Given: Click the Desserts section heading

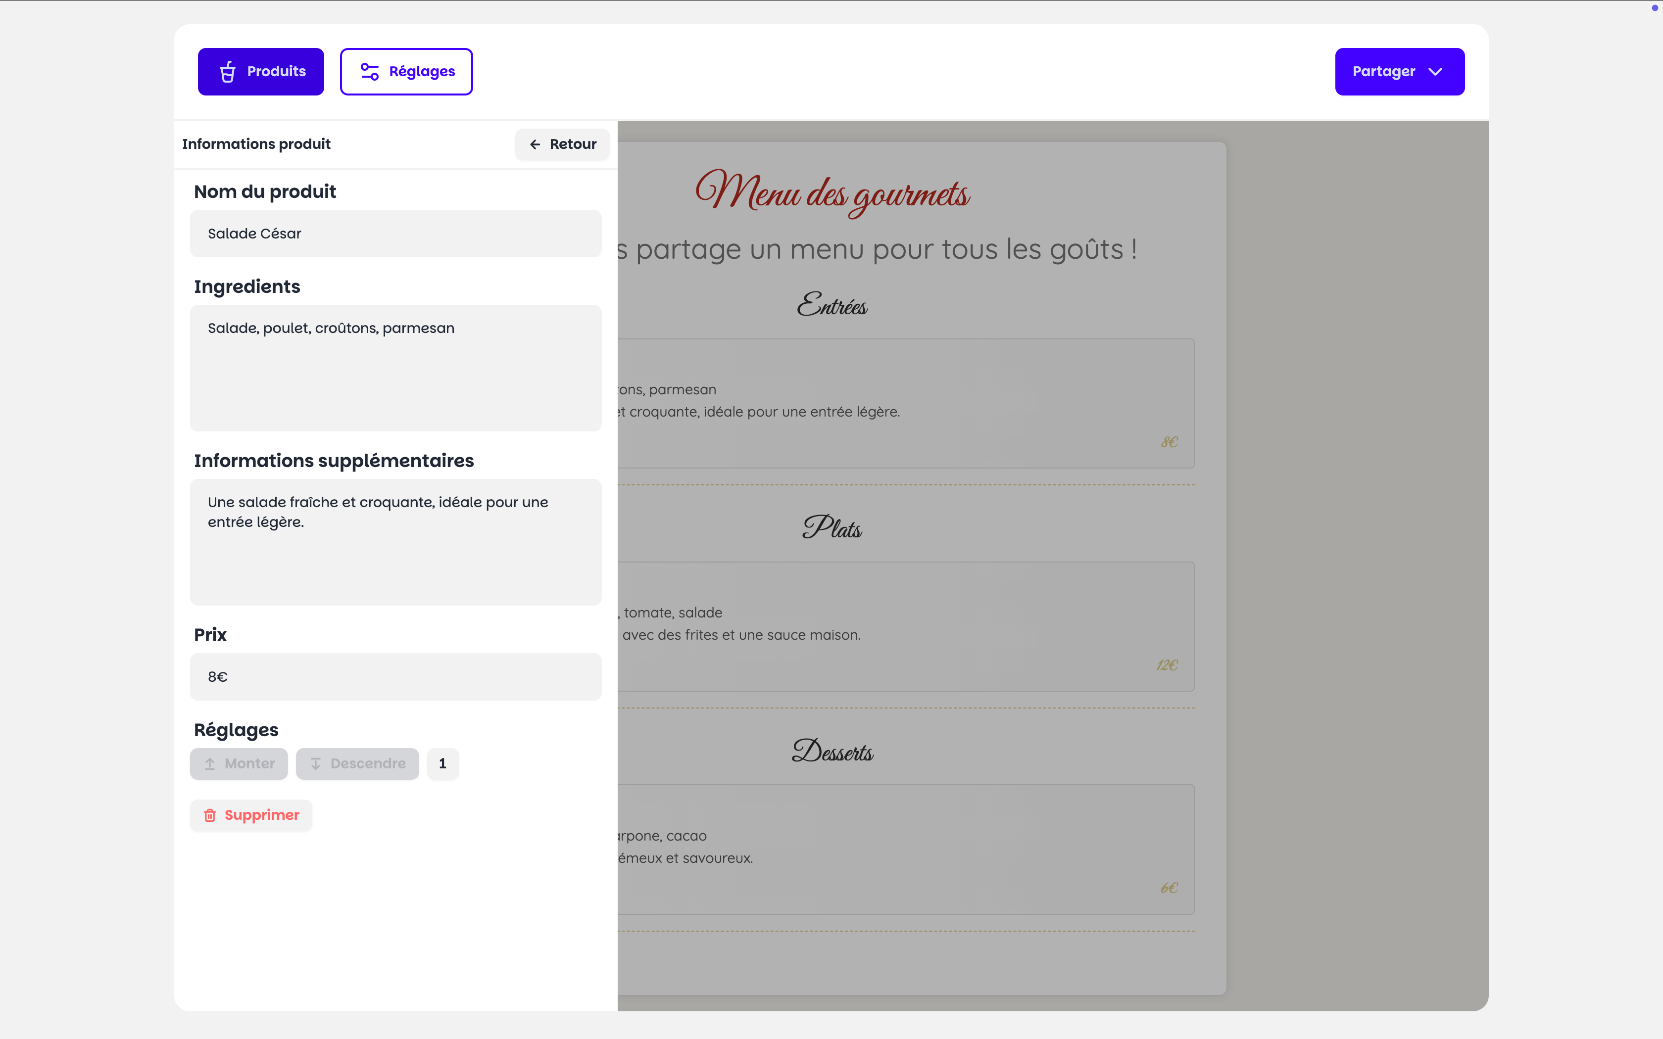Looking at the screenshot, I should click(832, 751).
